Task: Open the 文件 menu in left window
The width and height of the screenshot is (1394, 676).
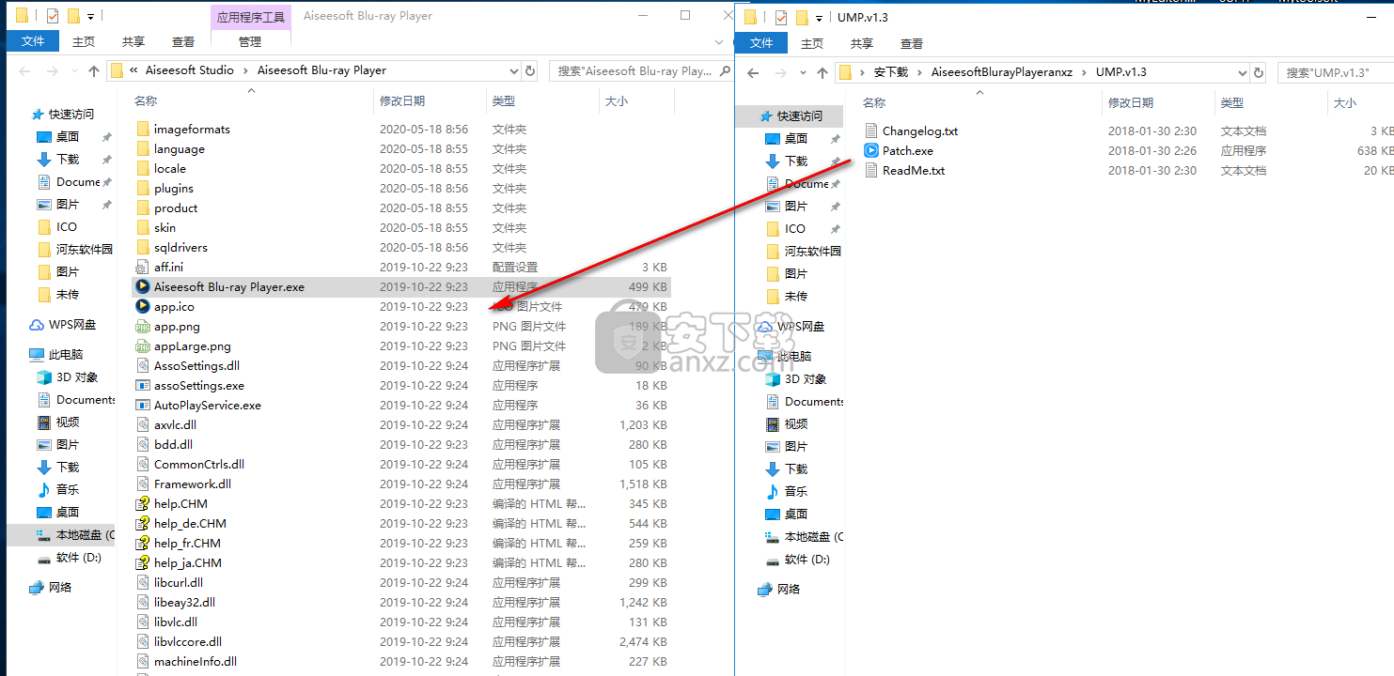Action: click(x=33, y=41)
